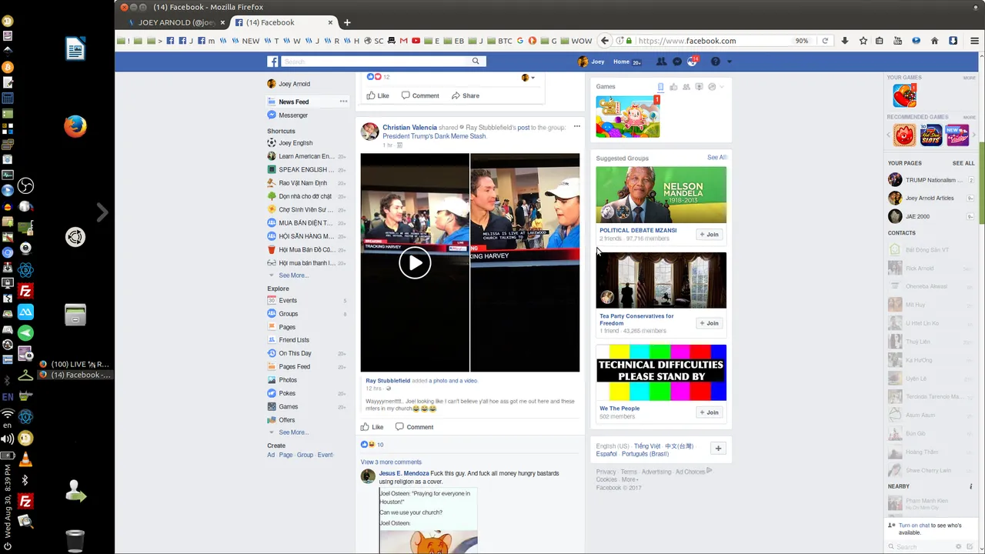
Task: Open Firefox hamburger menu
Action: click(973, 41)
